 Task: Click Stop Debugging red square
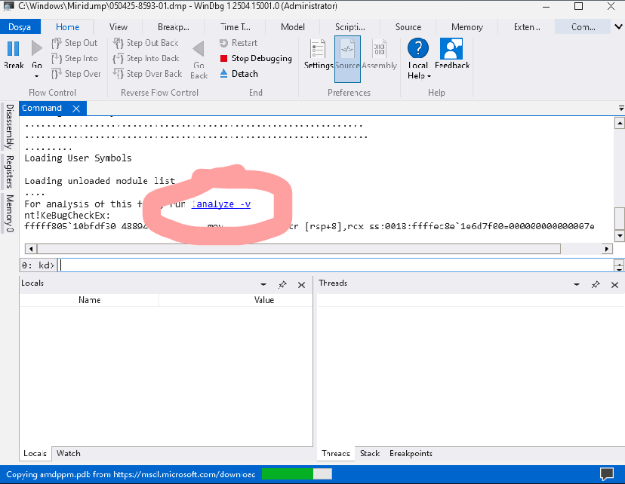click(223, 59)
